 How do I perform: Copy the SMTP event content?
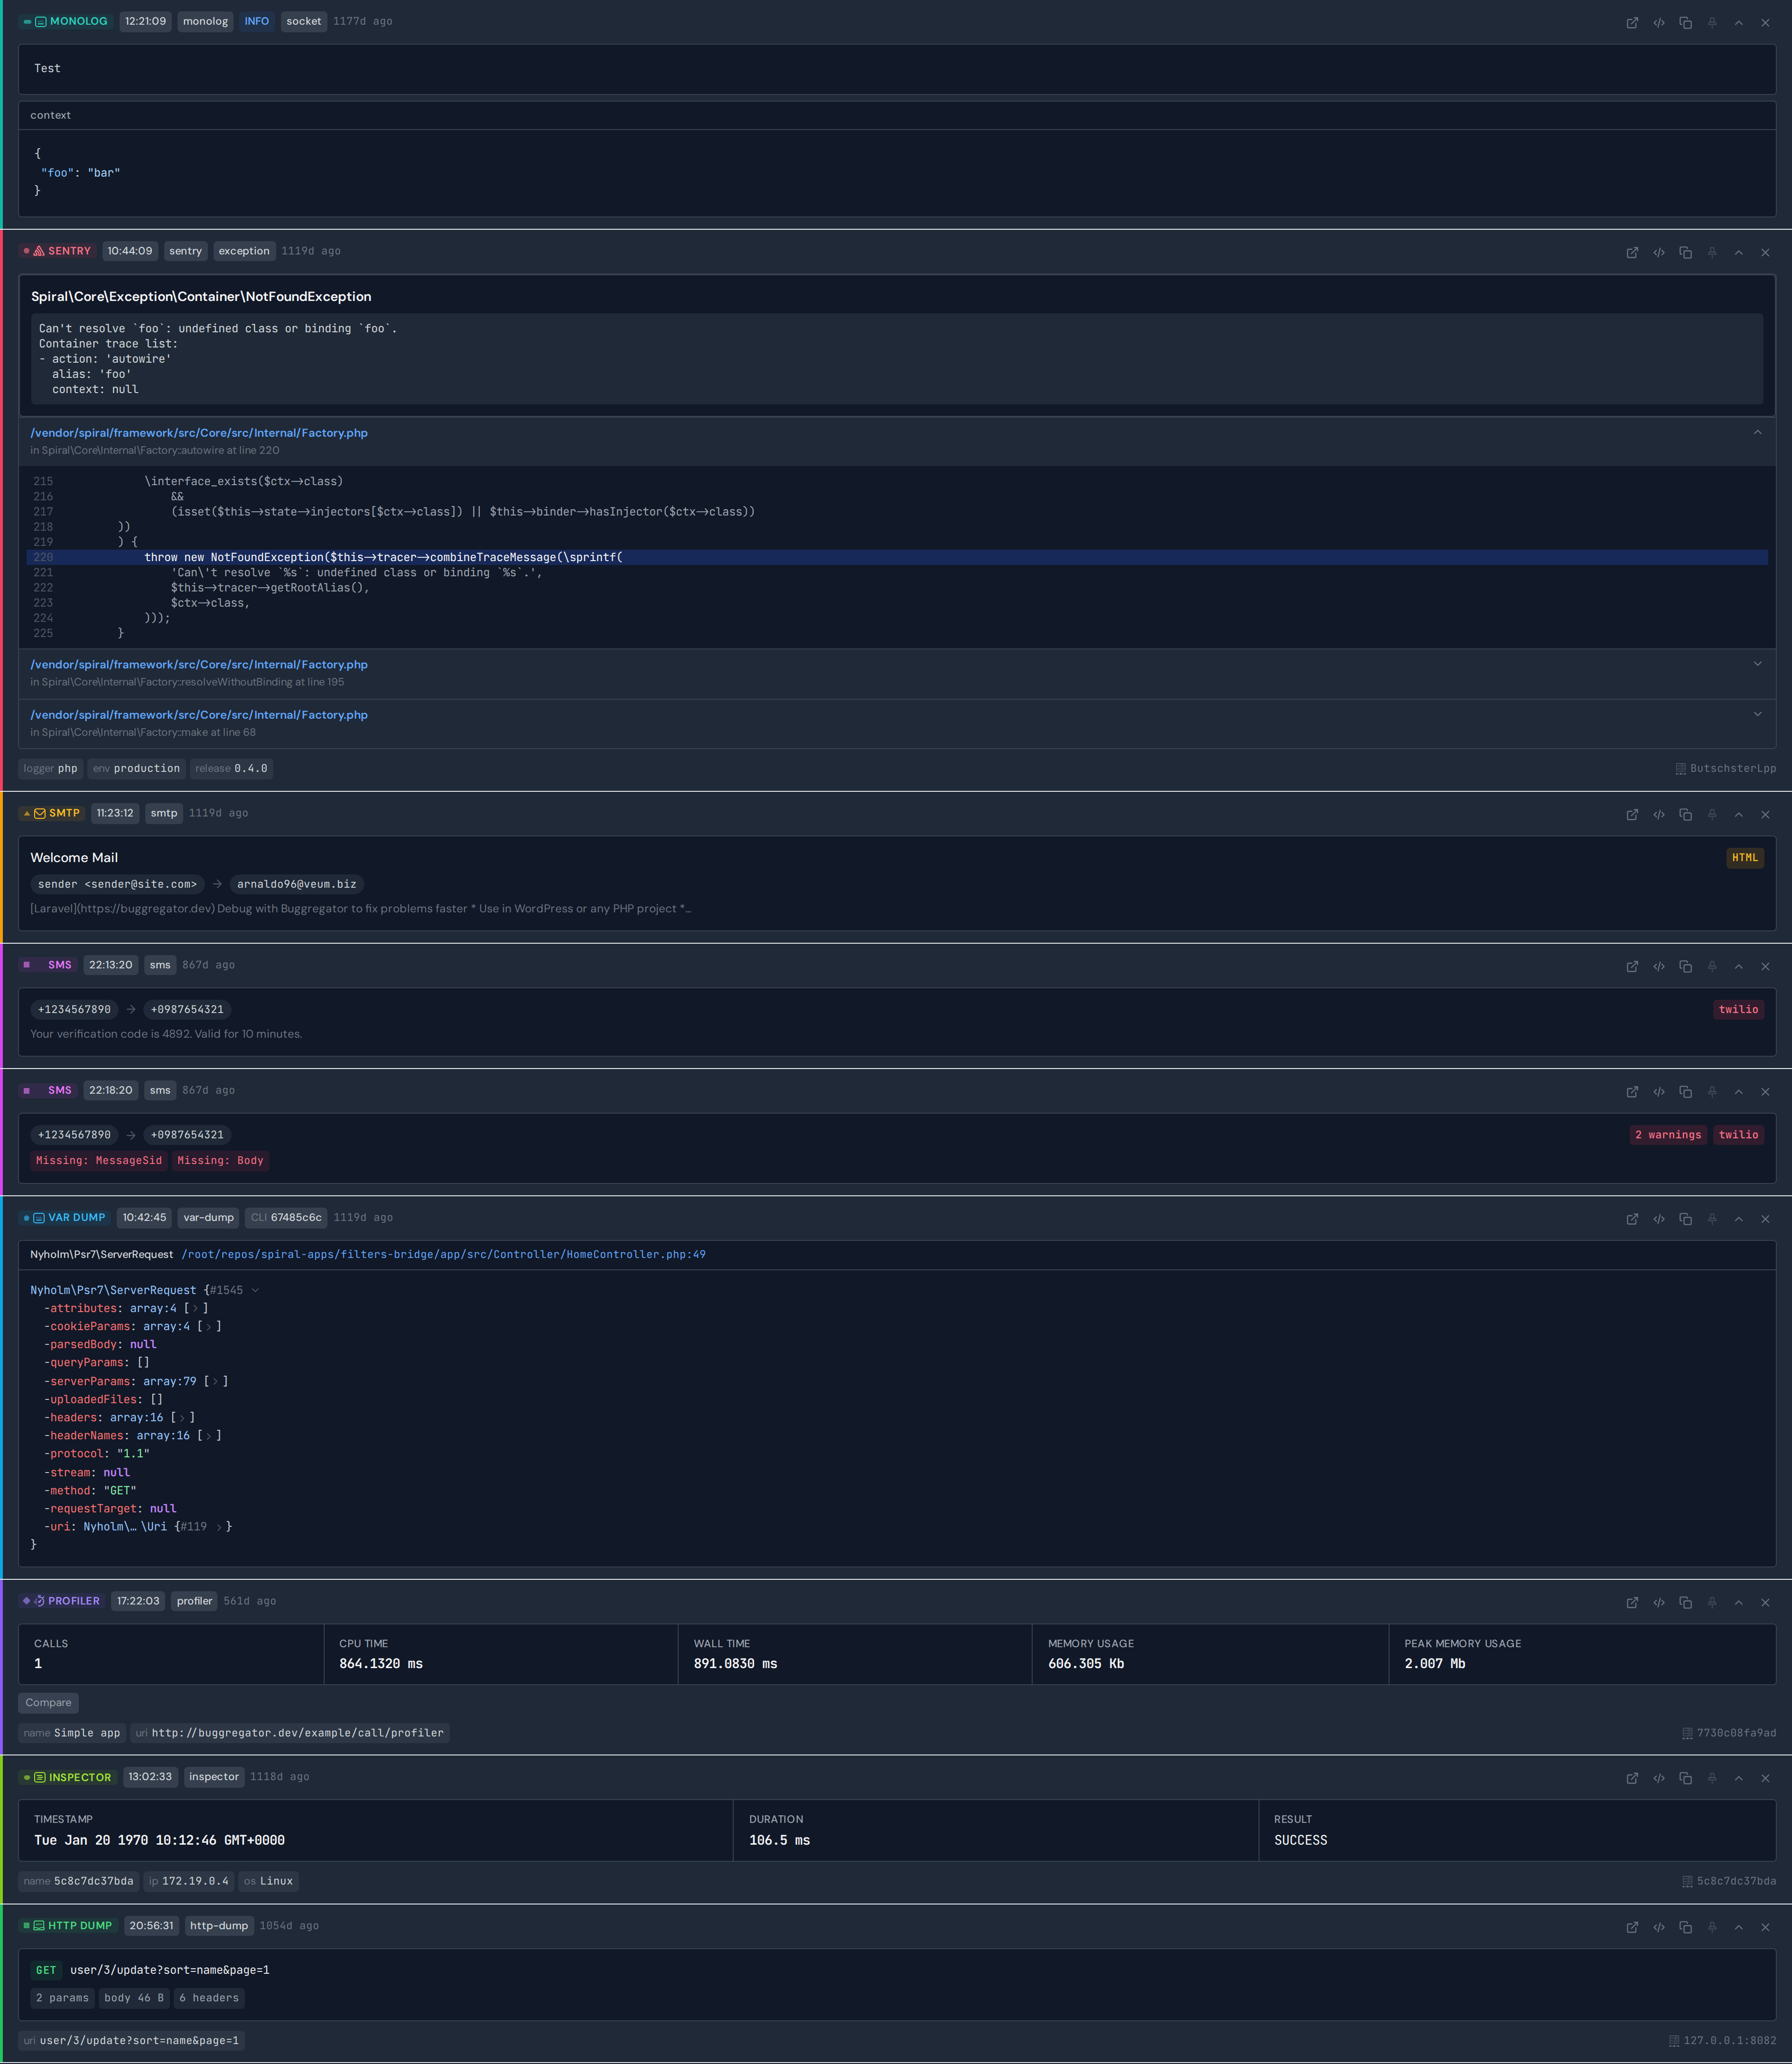(1685, 814)
